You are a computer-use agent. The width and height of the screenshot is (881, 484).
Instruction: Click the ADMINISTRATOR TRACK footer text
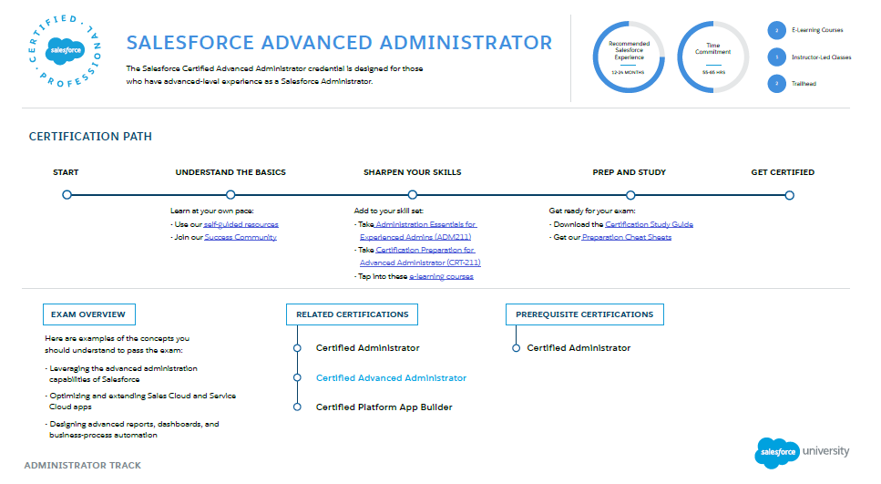(x=83, y=466)
